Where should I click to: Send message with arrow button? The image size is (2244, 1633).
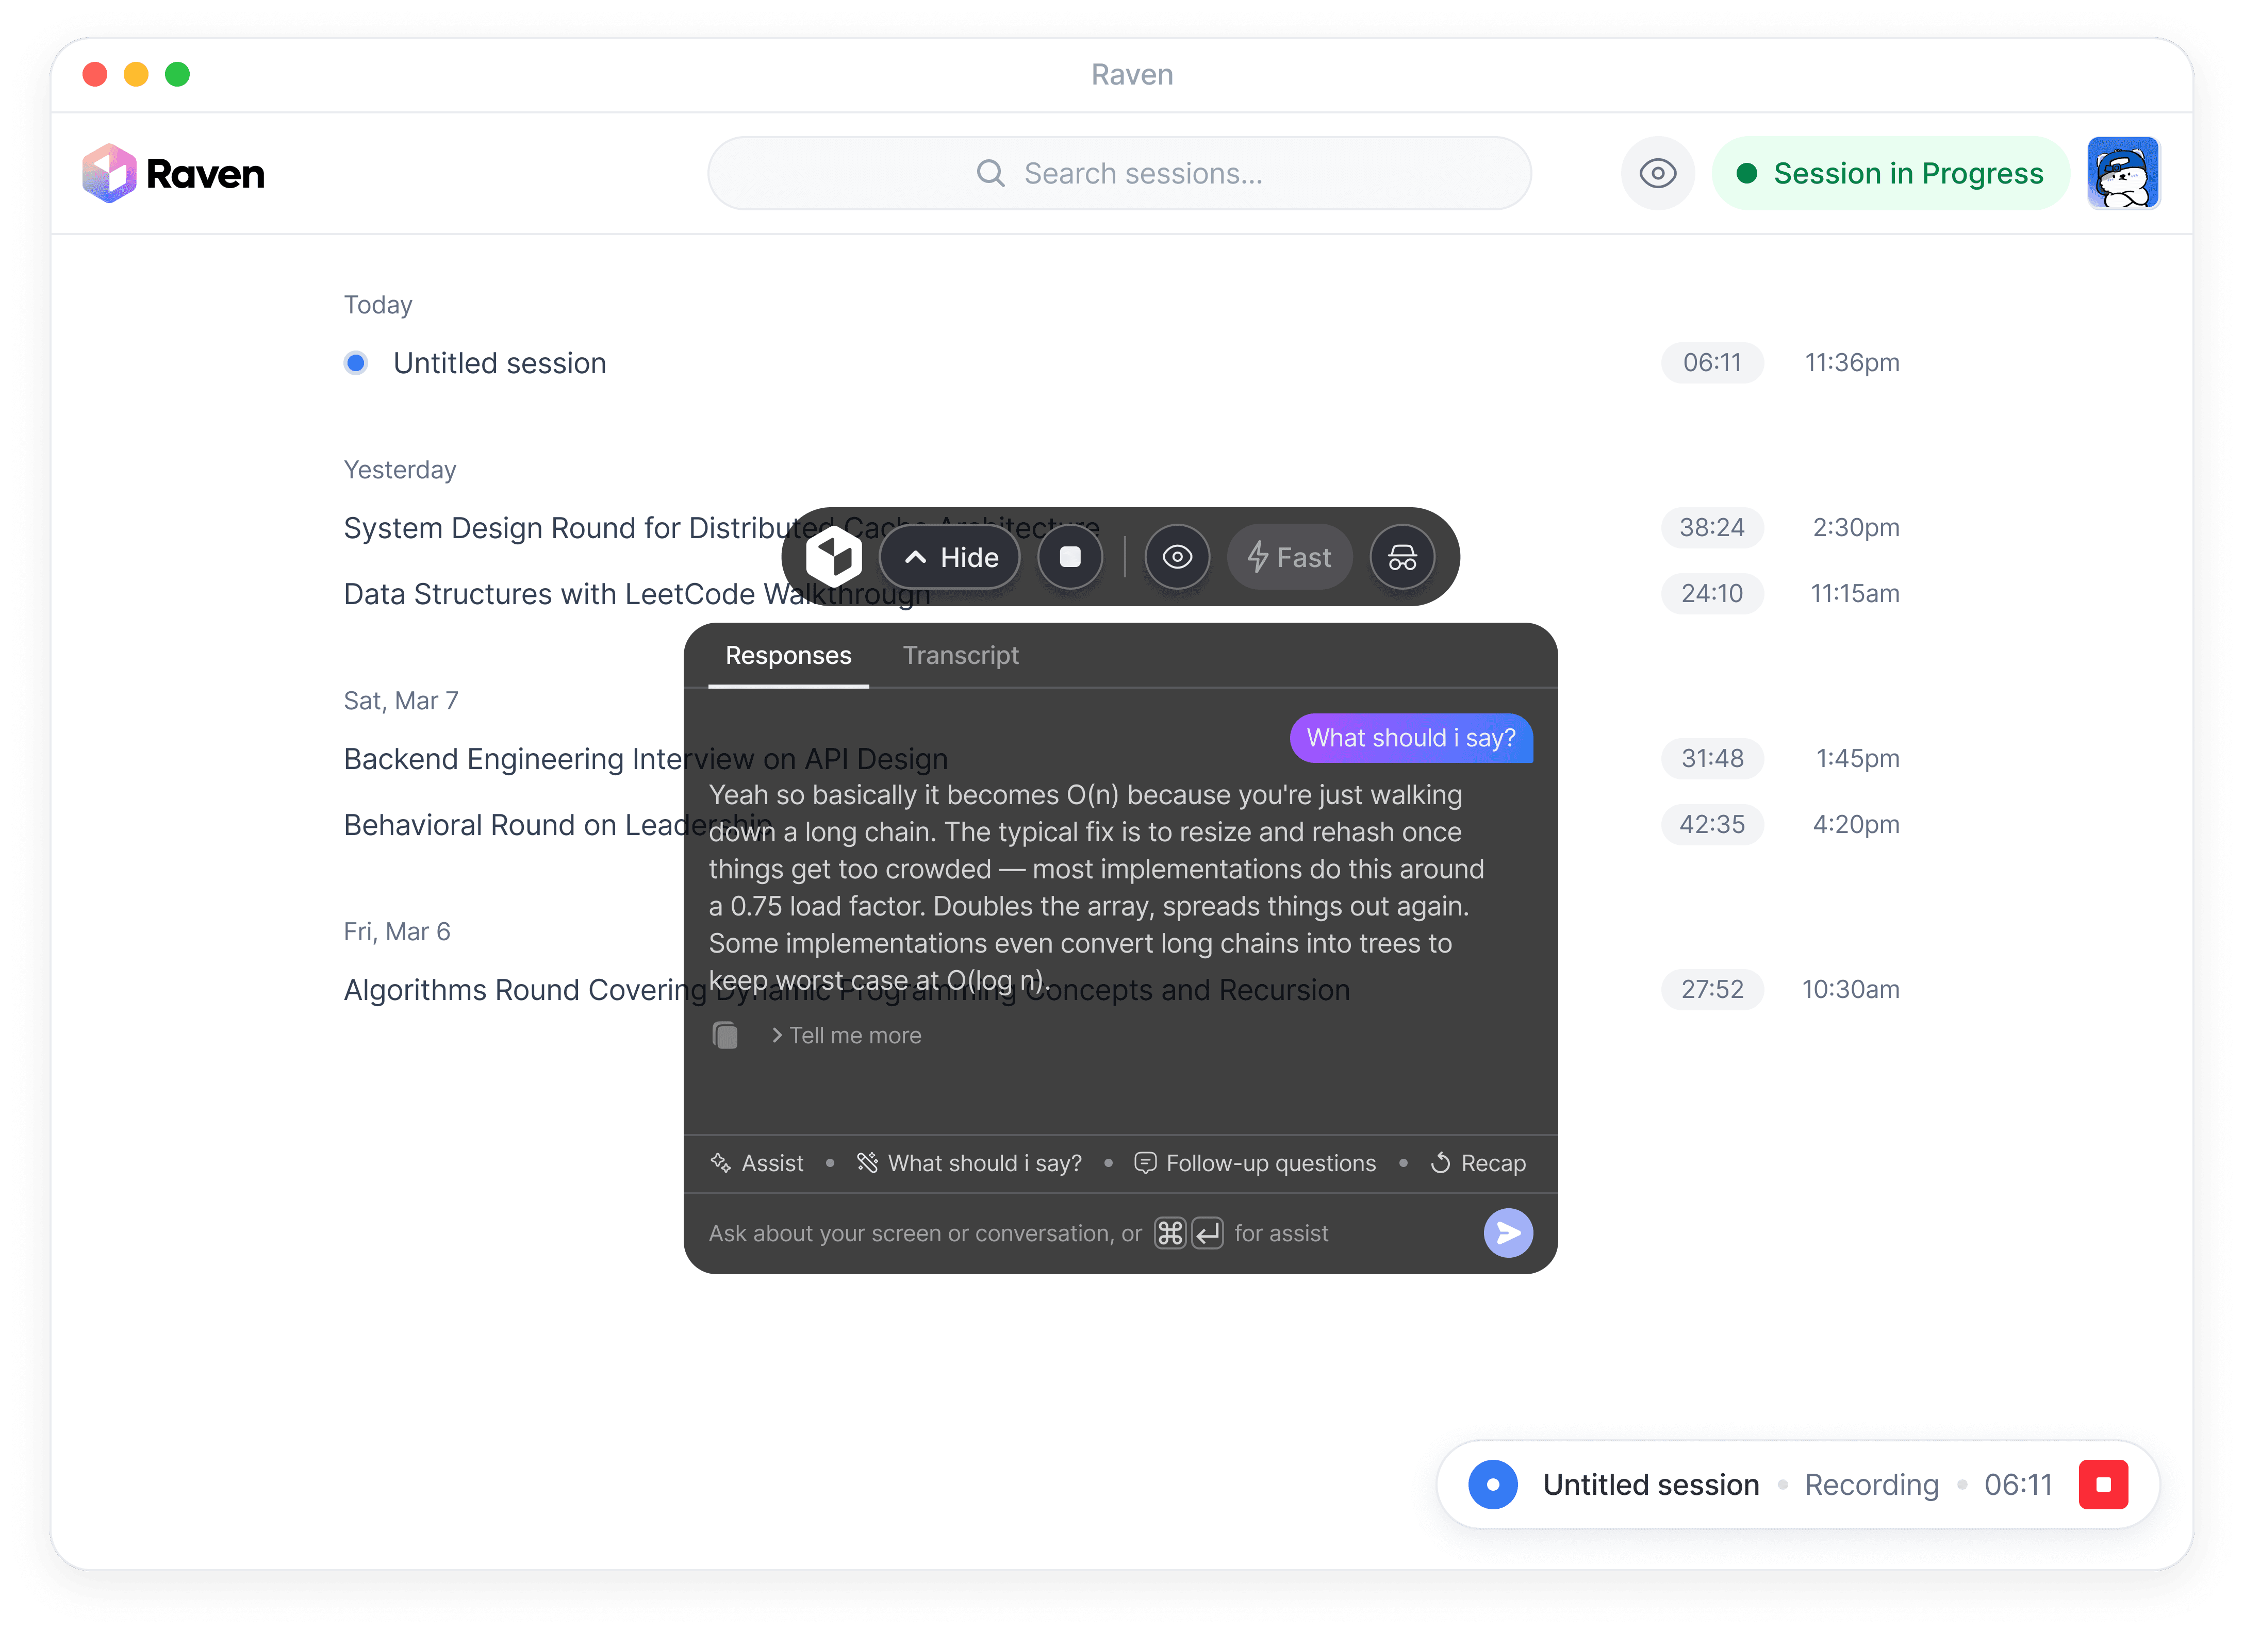(x=1507, y=1232)
